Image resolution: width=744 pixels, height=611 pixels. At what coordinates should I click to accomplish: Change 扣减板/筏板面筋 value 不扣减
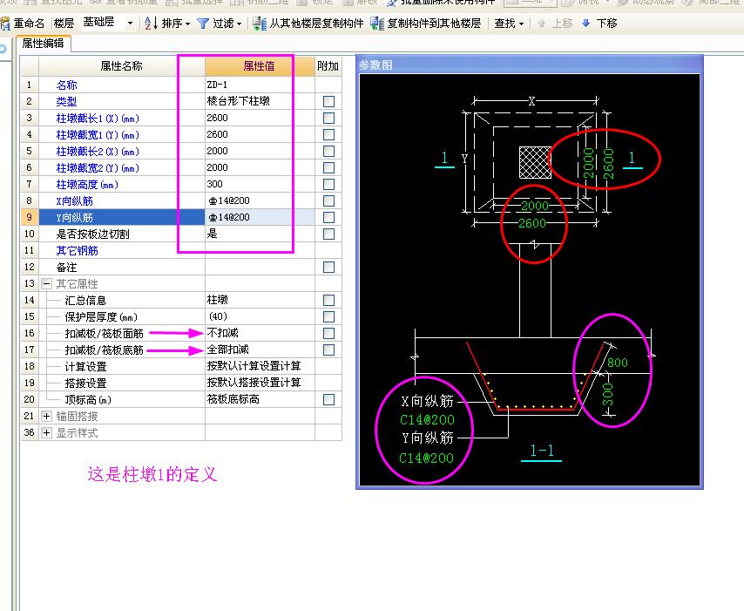(260, 333)
